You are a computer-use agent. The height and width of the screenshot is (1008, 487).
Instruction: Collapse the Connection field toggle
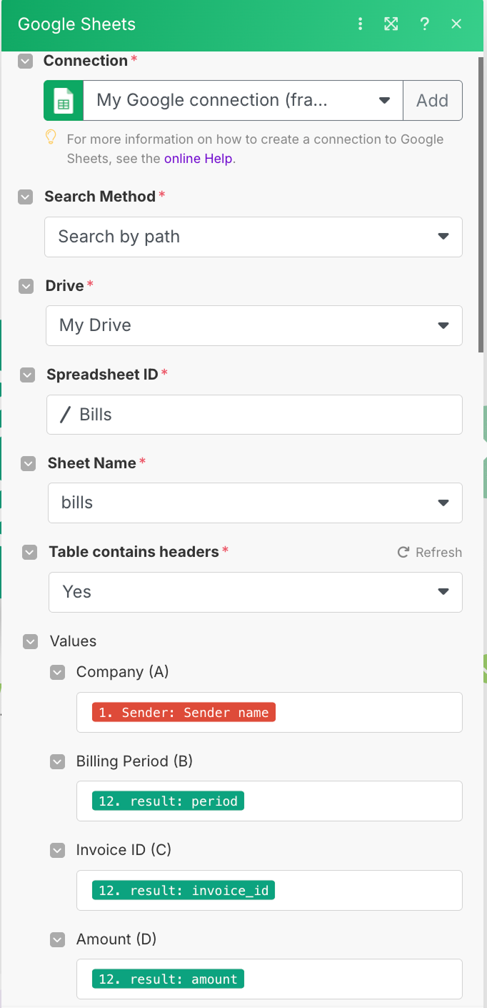(x=25, y=61)
